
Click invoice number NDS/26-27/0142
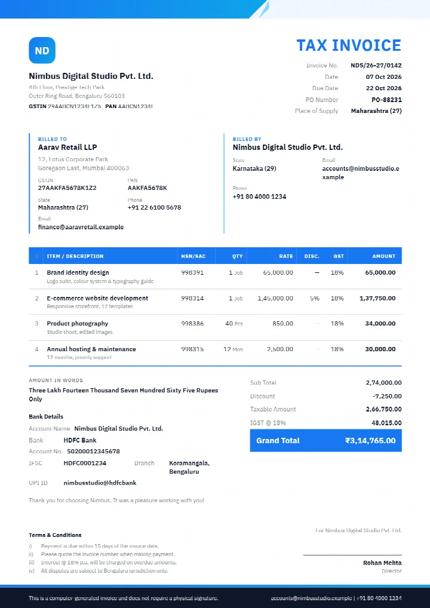click(376, 66)
